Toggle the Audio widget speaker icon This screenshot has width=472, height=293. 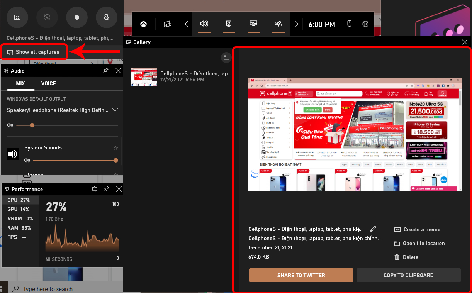tap(204, 24)
